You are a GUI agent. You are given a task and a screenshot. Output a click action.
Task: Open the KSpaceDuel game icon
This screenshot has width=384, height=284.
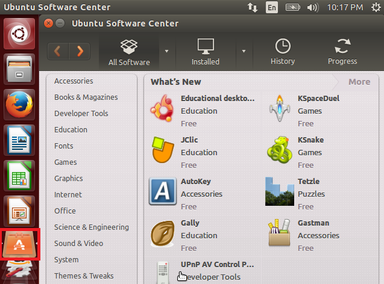coord(279,108)
